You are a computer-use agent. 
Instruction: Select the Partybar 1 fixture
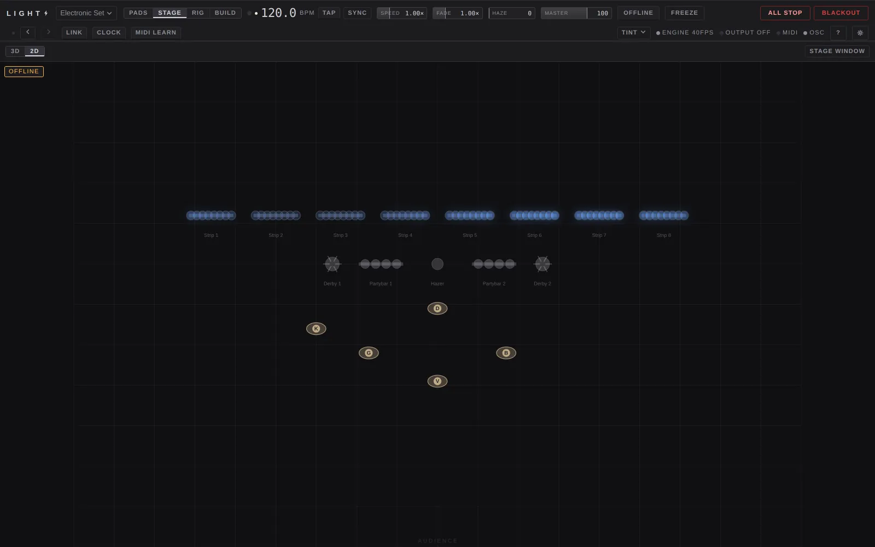381,264
